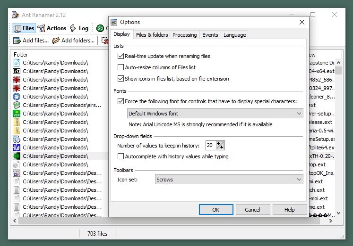Viewport: 353px width, 246px height.
Task: Click Cancel in Options dialog
Action: (253, 210)
